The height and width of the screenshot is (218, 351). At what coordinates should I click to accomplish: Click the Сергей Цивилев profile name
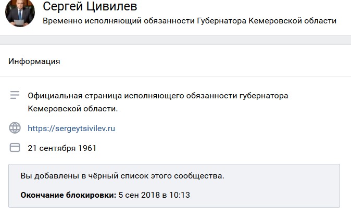[90, 6]
